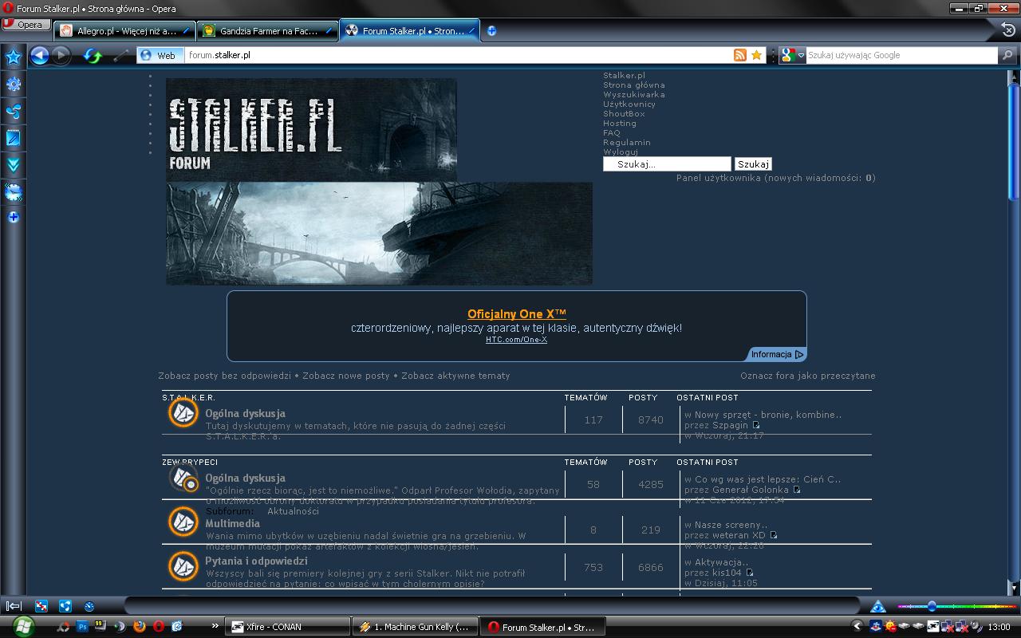View latest post icon next to Generał Golonka
Viewport: 1021px width, 638px height.
[796, 490]
